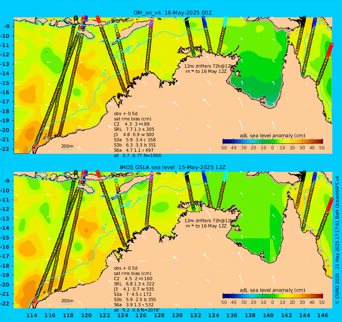The height and width of the screenshot is (322, 342).
Task: Click 'to 16 May 12Z' text in bottom panel
Action: pos(211,226)
